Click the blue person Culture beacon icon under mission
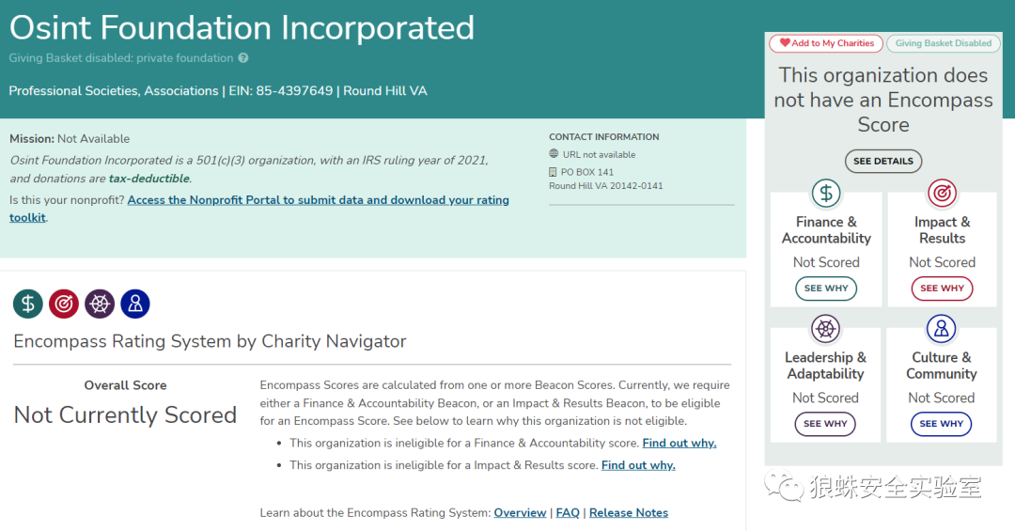This screenshot has height=531, width=1015. 135,304
